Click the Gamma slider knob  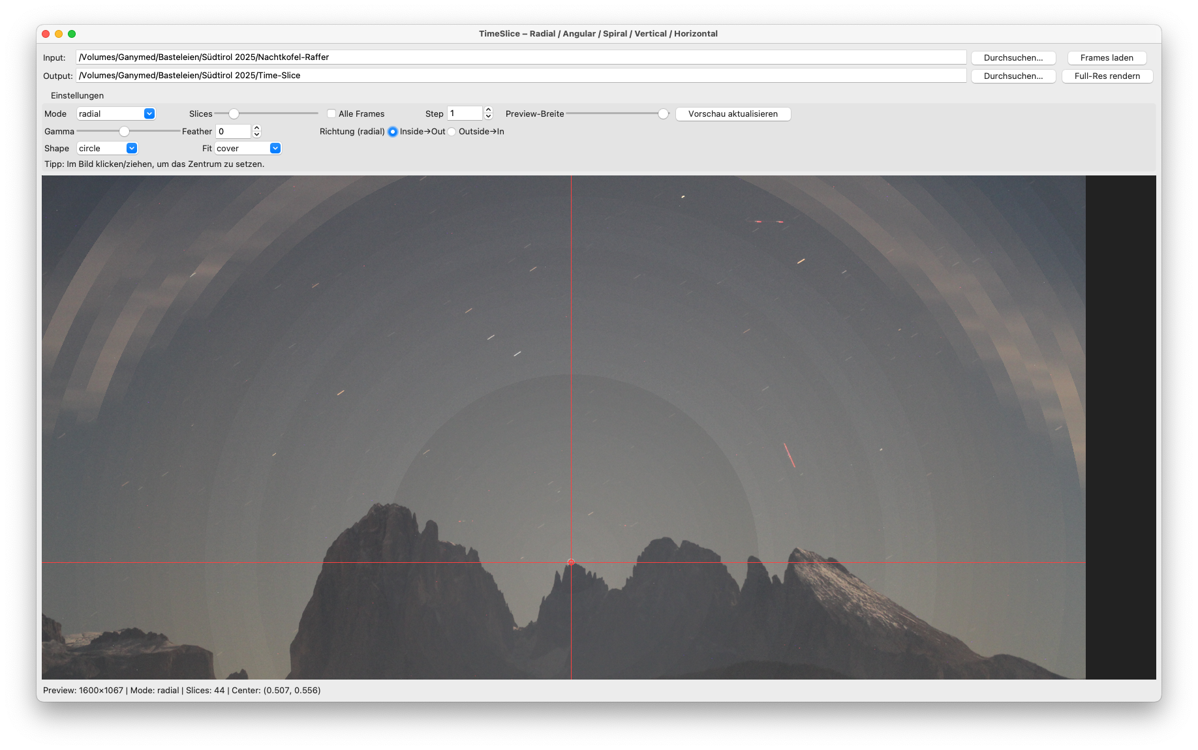click(124, 132)
